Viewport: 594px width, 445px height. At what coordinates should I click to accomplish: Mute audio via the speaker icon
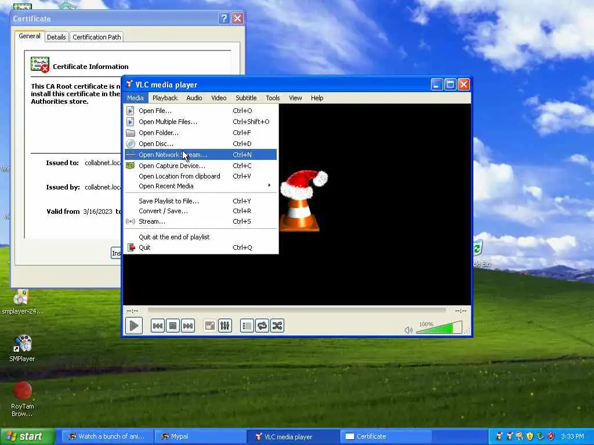point(408,330)
